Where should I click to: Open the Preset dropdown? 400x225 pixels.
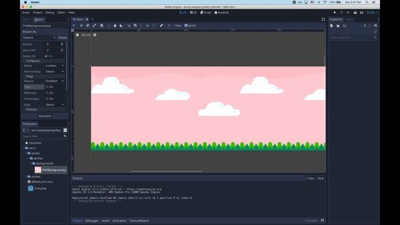point(62,37)
